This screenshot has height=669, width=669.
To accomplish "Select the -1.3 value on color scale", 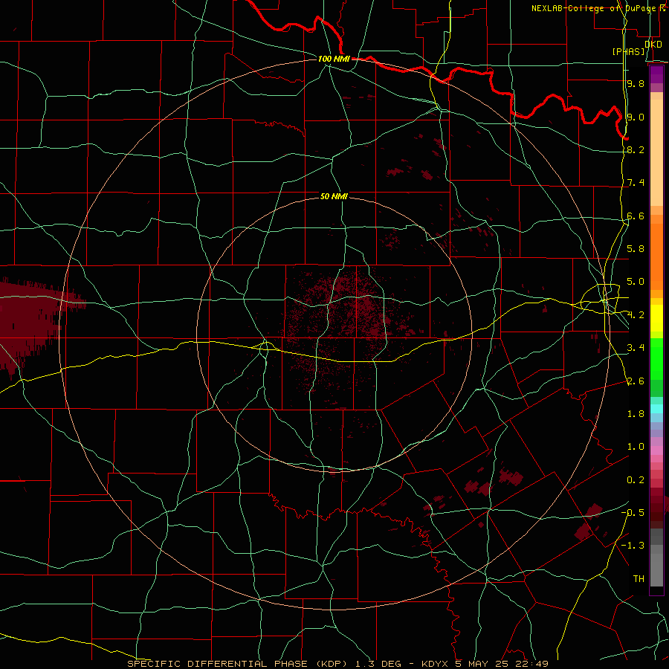I will pos(633,546).
